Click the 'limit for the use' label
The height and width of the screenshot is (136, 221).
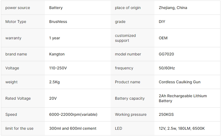[x=19, y=128]
